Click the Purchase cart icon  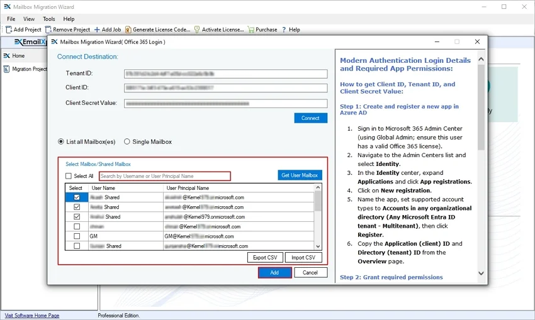(251, 30)
